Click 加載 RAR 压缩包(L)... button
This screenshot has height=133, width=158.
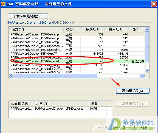(x=29, y=16)
